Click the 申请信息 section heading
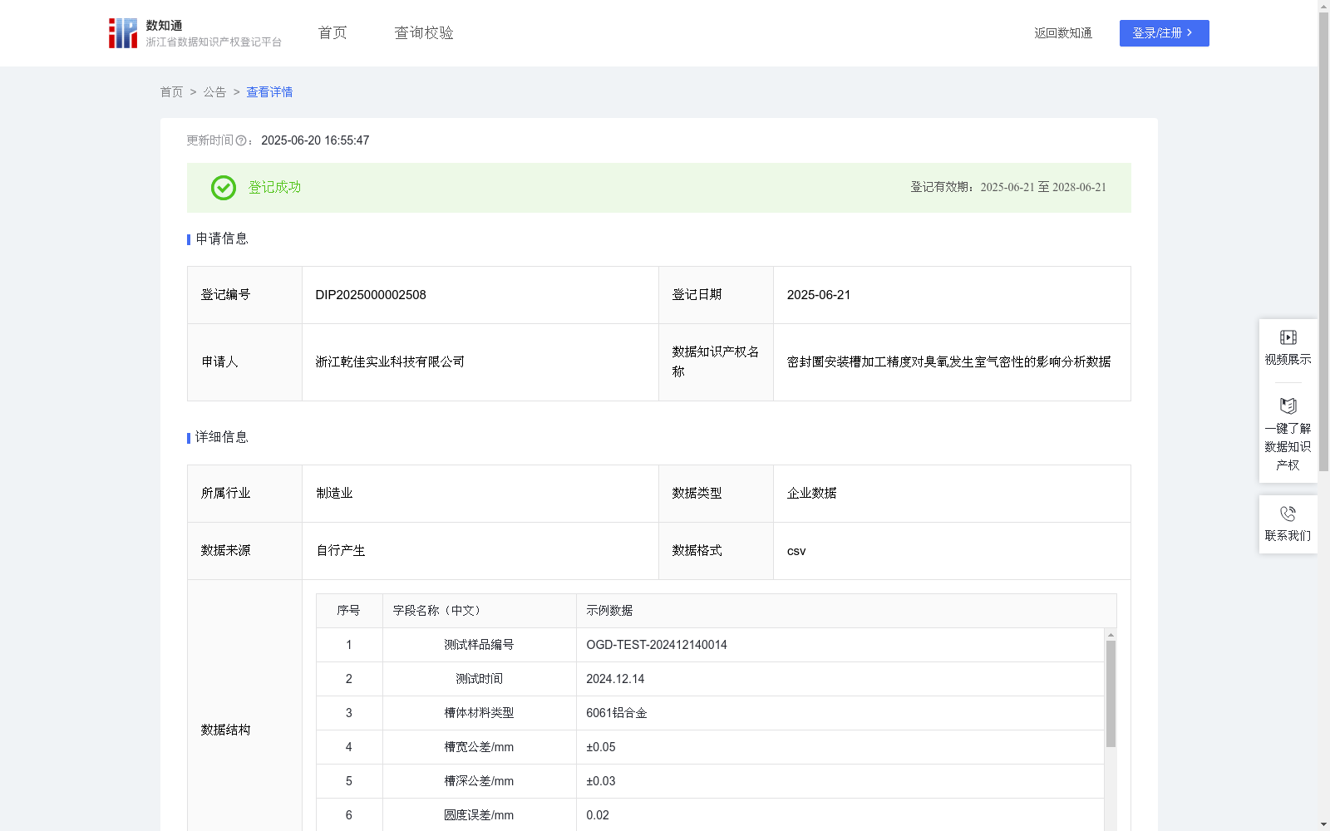 pos(222,239)
